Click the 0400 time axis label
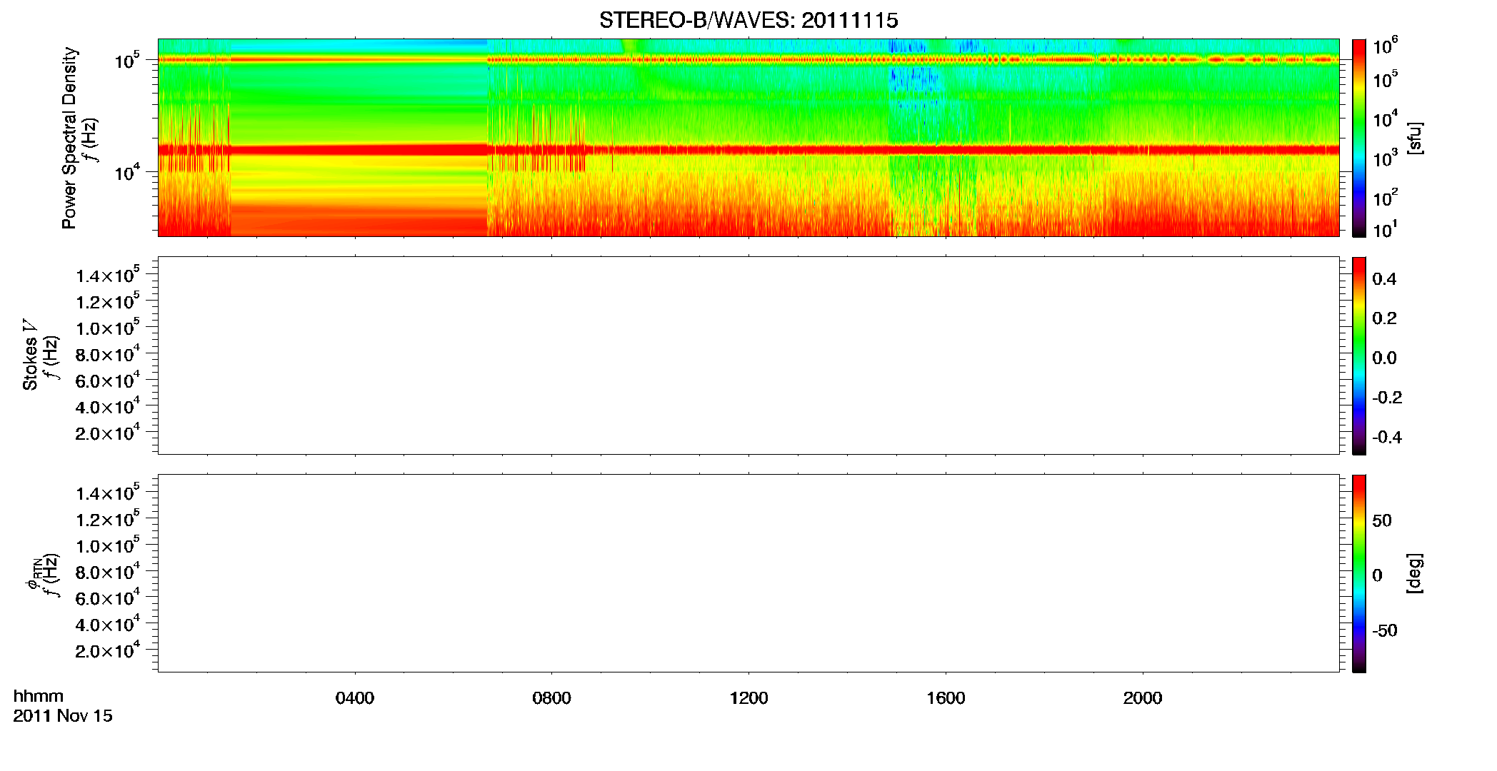Viewport: 1497px width, 771px height. (x=355, y=698)
